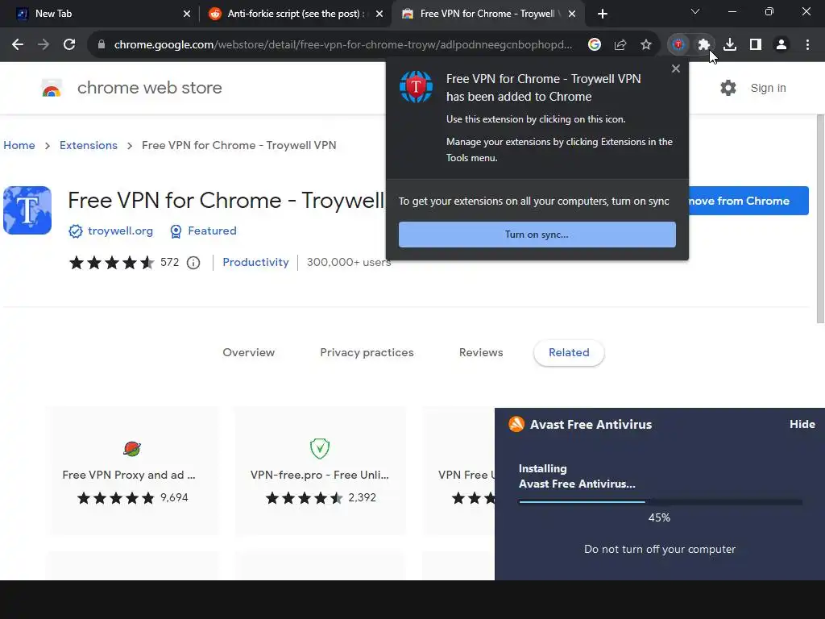The width and height of the screenshot is (825, 619).
Task: Open the Chrome three-dot menu
Action: coord(807,45)
